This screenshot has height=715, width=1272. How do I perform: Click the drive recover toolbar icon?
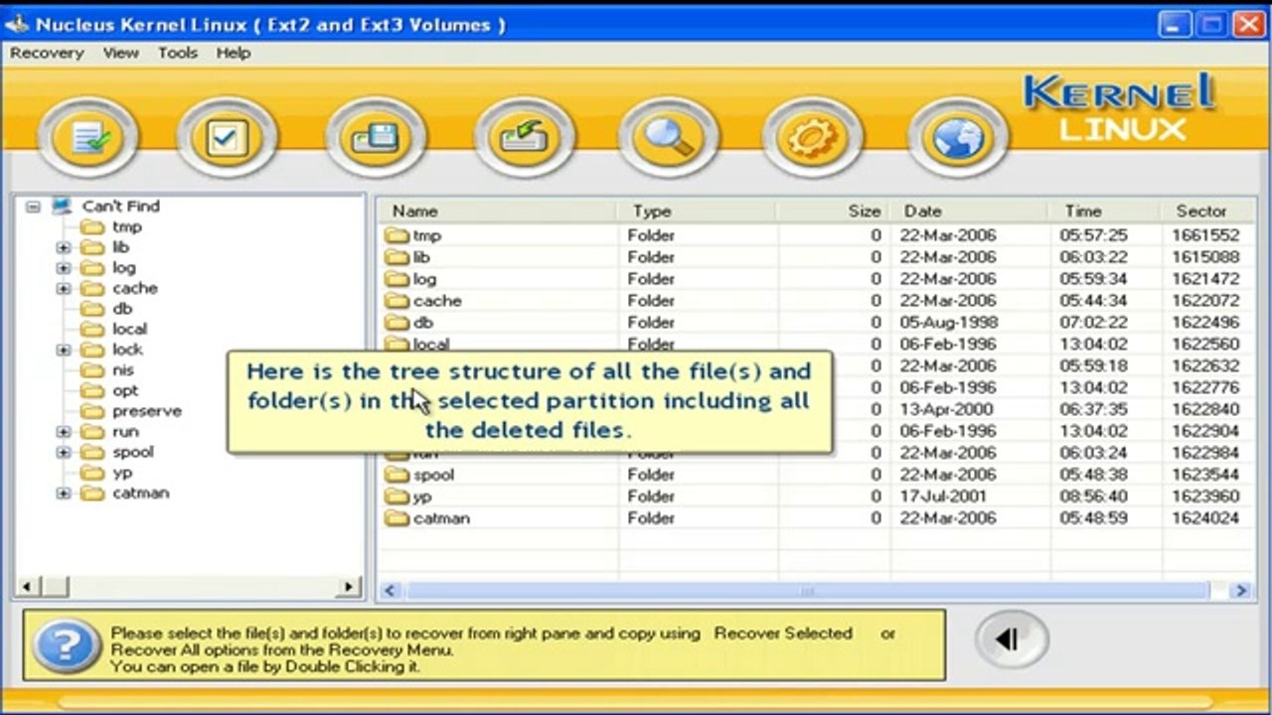click(524, 138)
